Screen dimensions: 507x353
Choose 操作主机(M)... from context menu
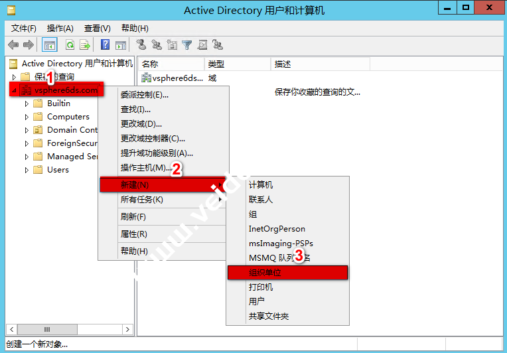click(164, 167)
